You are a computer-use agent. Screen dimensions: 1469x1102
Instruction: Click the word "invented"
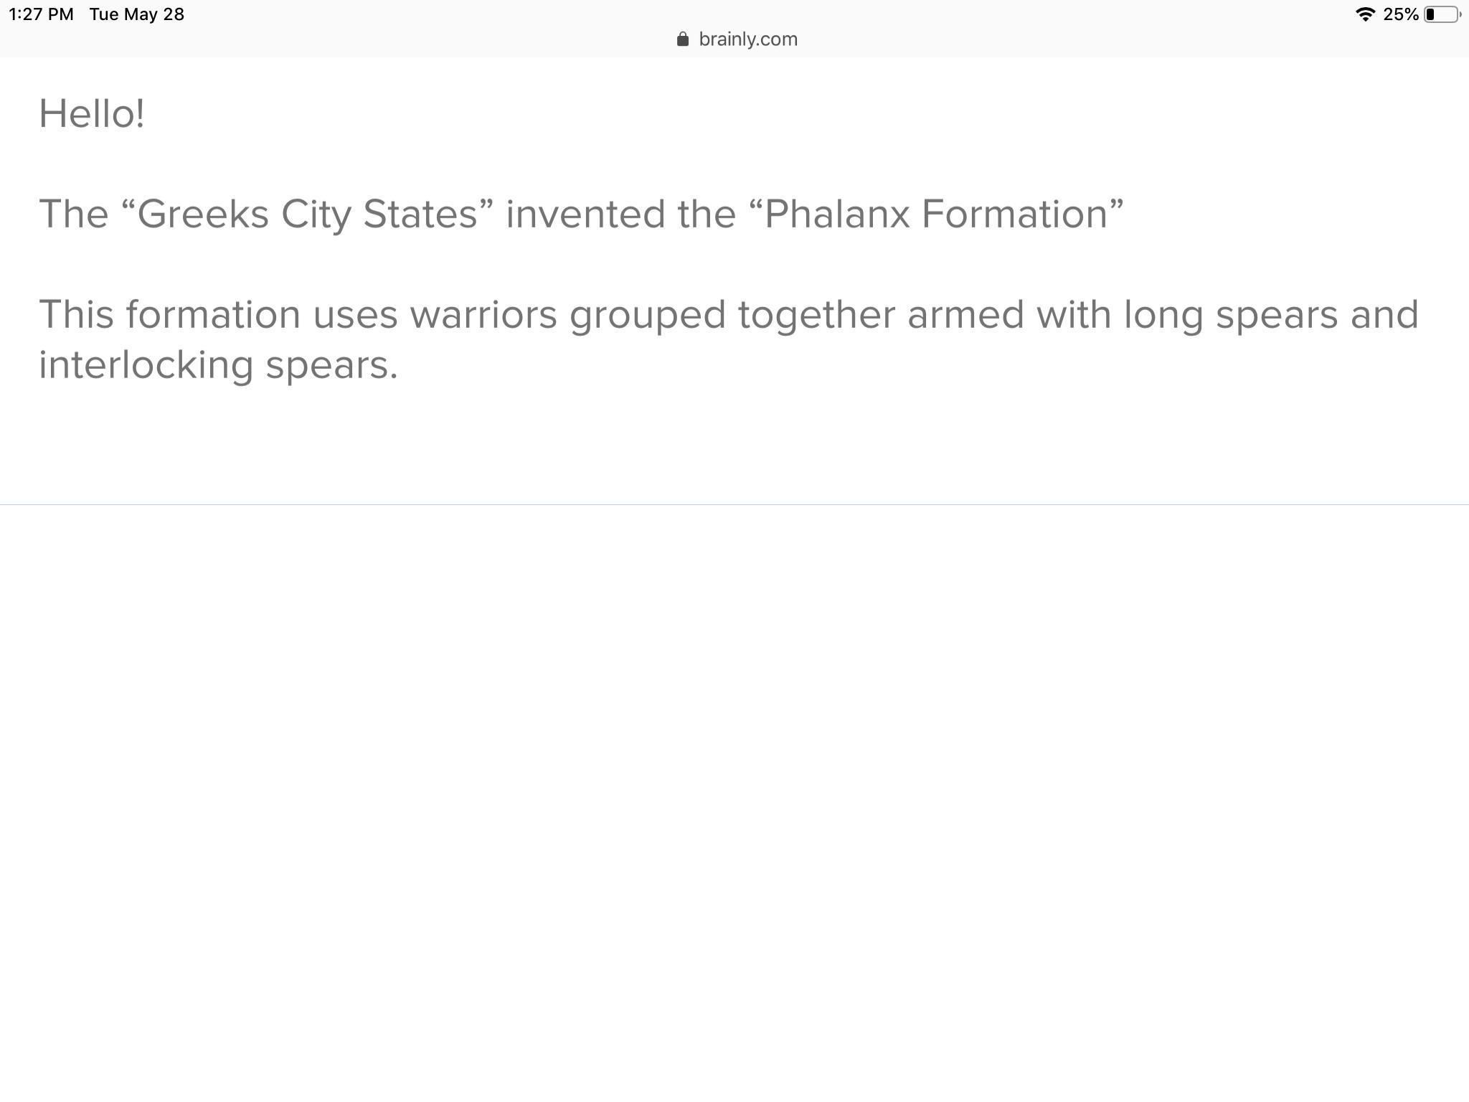pos(585,215)
